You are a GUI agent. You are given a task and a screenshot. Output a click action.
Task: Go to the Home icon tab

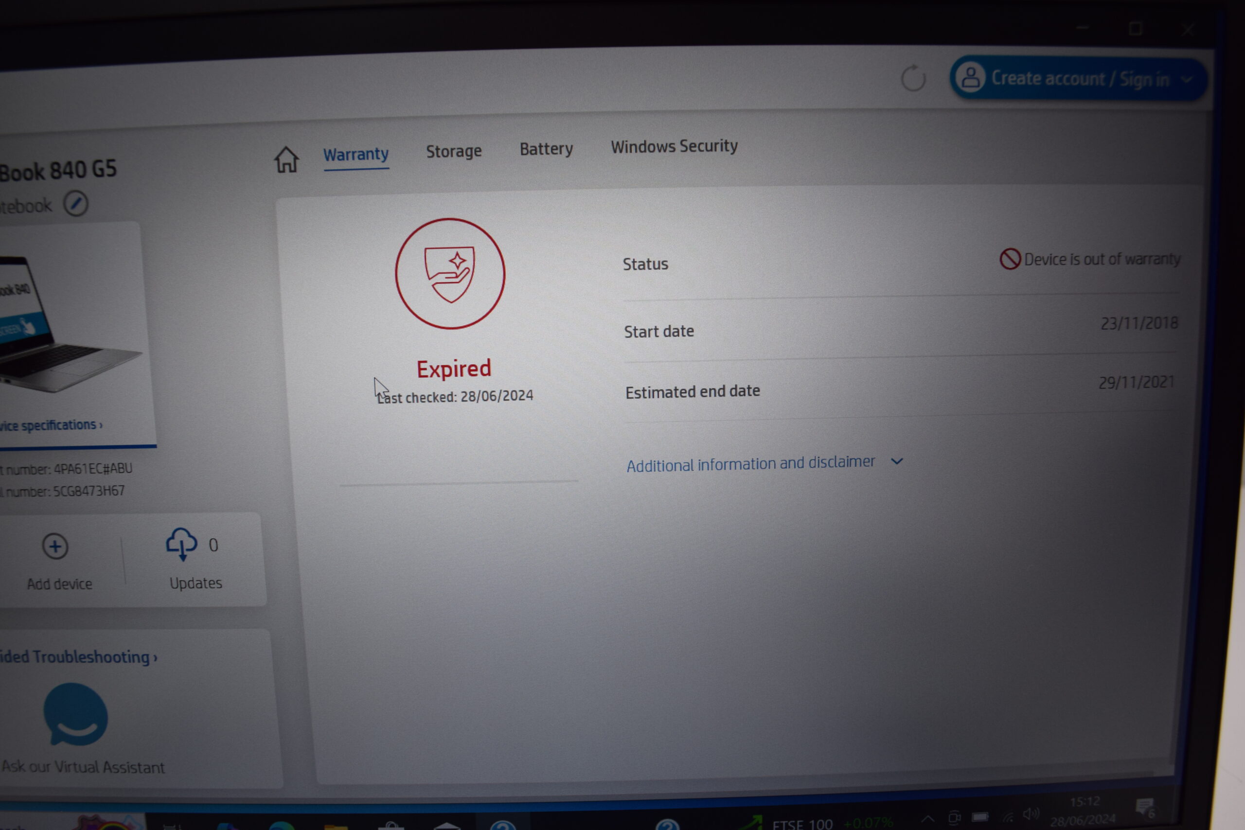click(x=286, y=159)
